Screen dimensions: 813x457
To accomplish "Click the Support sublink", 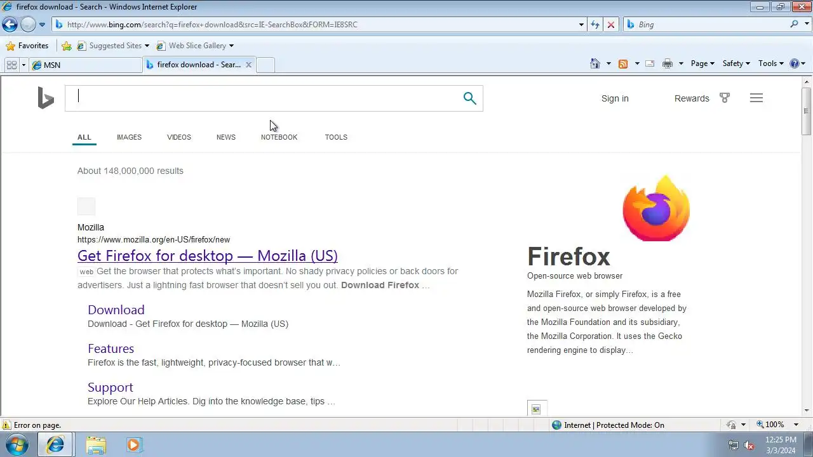I will coord(111,387).
